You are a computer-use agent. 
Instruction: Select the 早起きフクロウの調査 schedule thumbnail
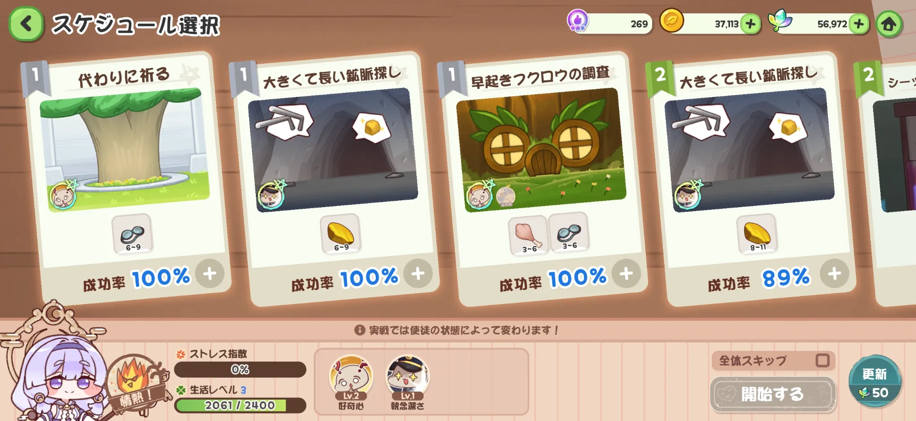tap(541, 150)
